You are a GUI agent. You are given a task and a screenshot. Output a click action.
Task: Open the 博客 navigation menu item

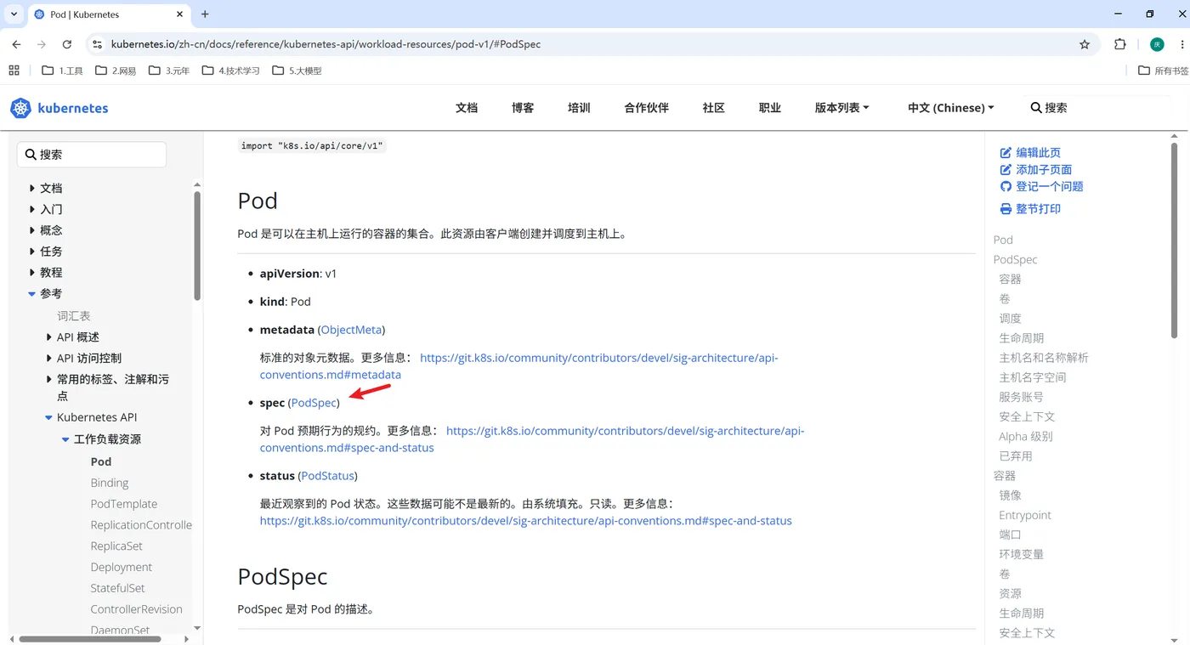[523, 108]
